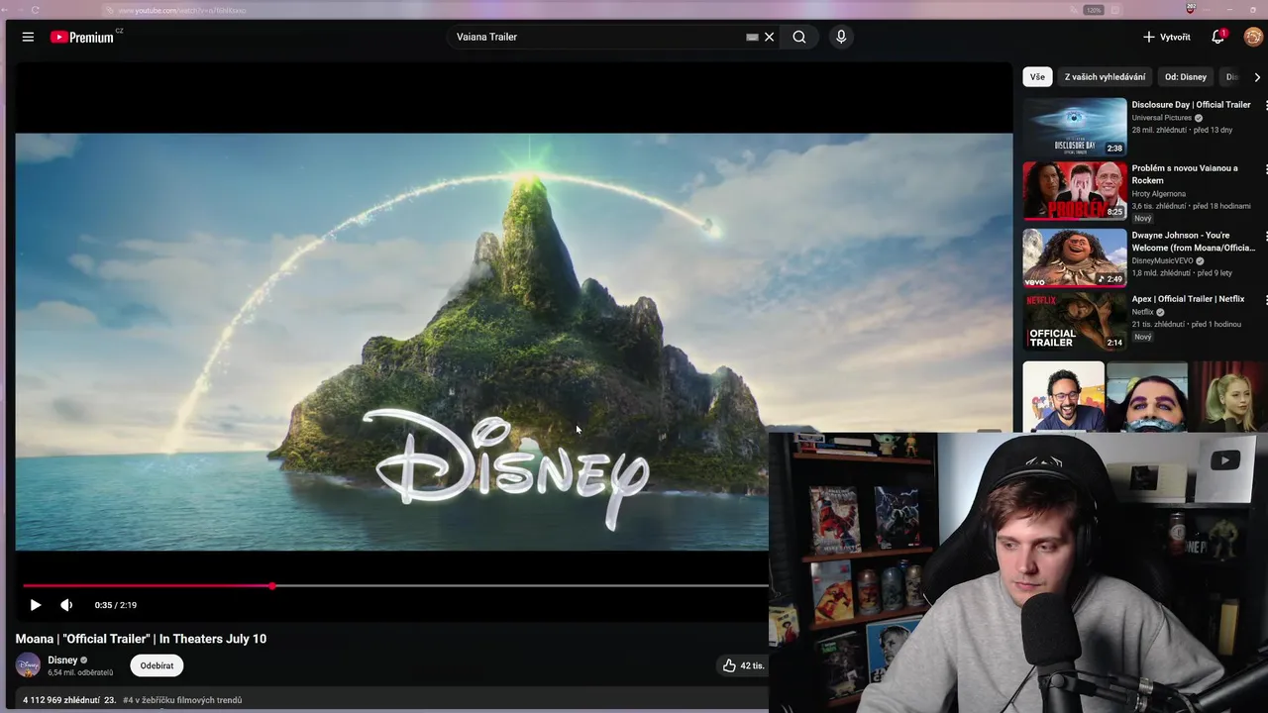Open the DisneyMusicVEVO channel name
The width and height of the screenshot is (1268, 713).
click(x=1163, y=261)
